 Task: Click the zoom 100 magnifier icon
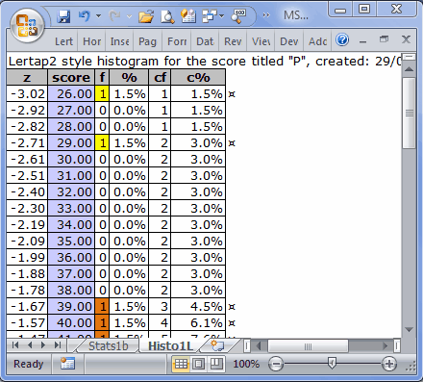pyautogui.click(x=238, y=16)
